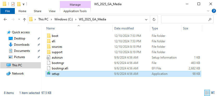Open Documents in navigation pane
The width and height of the screenshot is (217, 96).
tap(22, 51)
